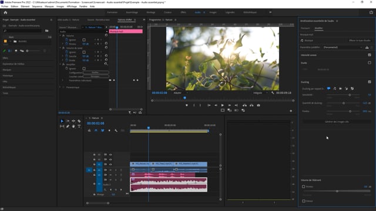Choose dialogue as ducking target
Screen dimensions: 376x211
point(328,89)
